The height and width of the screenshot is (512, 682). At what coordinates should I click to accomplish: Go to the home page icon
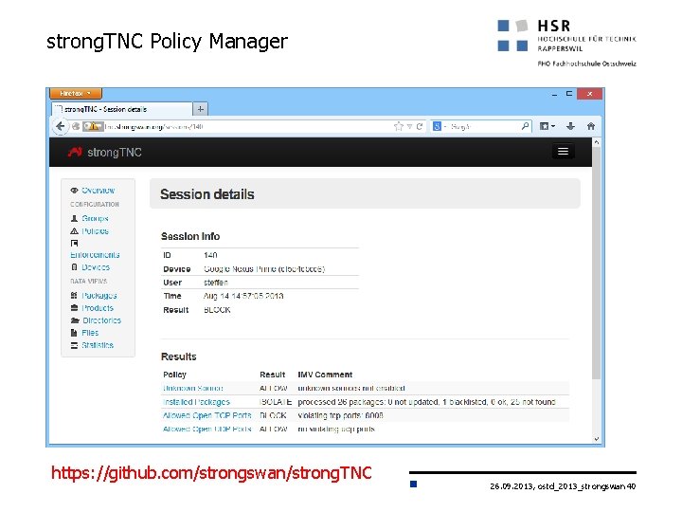pyautogui.click(x=591, y=126)
